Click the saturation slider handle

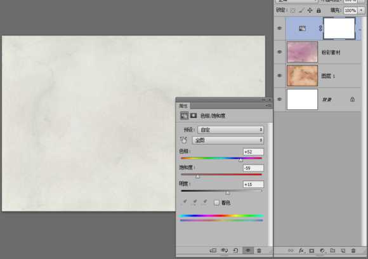coord(197,176)
